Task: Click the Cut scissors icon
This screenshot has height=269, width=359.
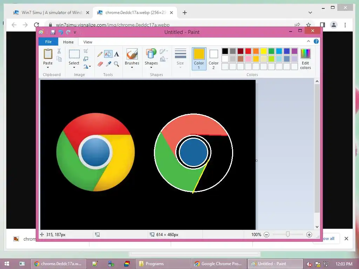Action: click(x=59, y=51)
